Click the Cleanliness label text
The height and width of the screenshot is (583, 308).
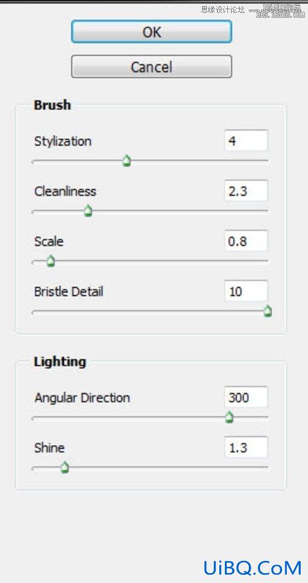tap(65, 191)
